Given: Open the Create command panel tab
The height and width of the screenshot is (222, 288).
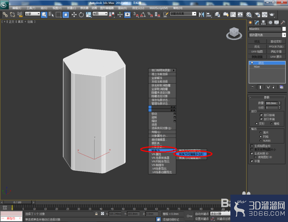Looking at the screenshot, I should (x=250, y=22).
